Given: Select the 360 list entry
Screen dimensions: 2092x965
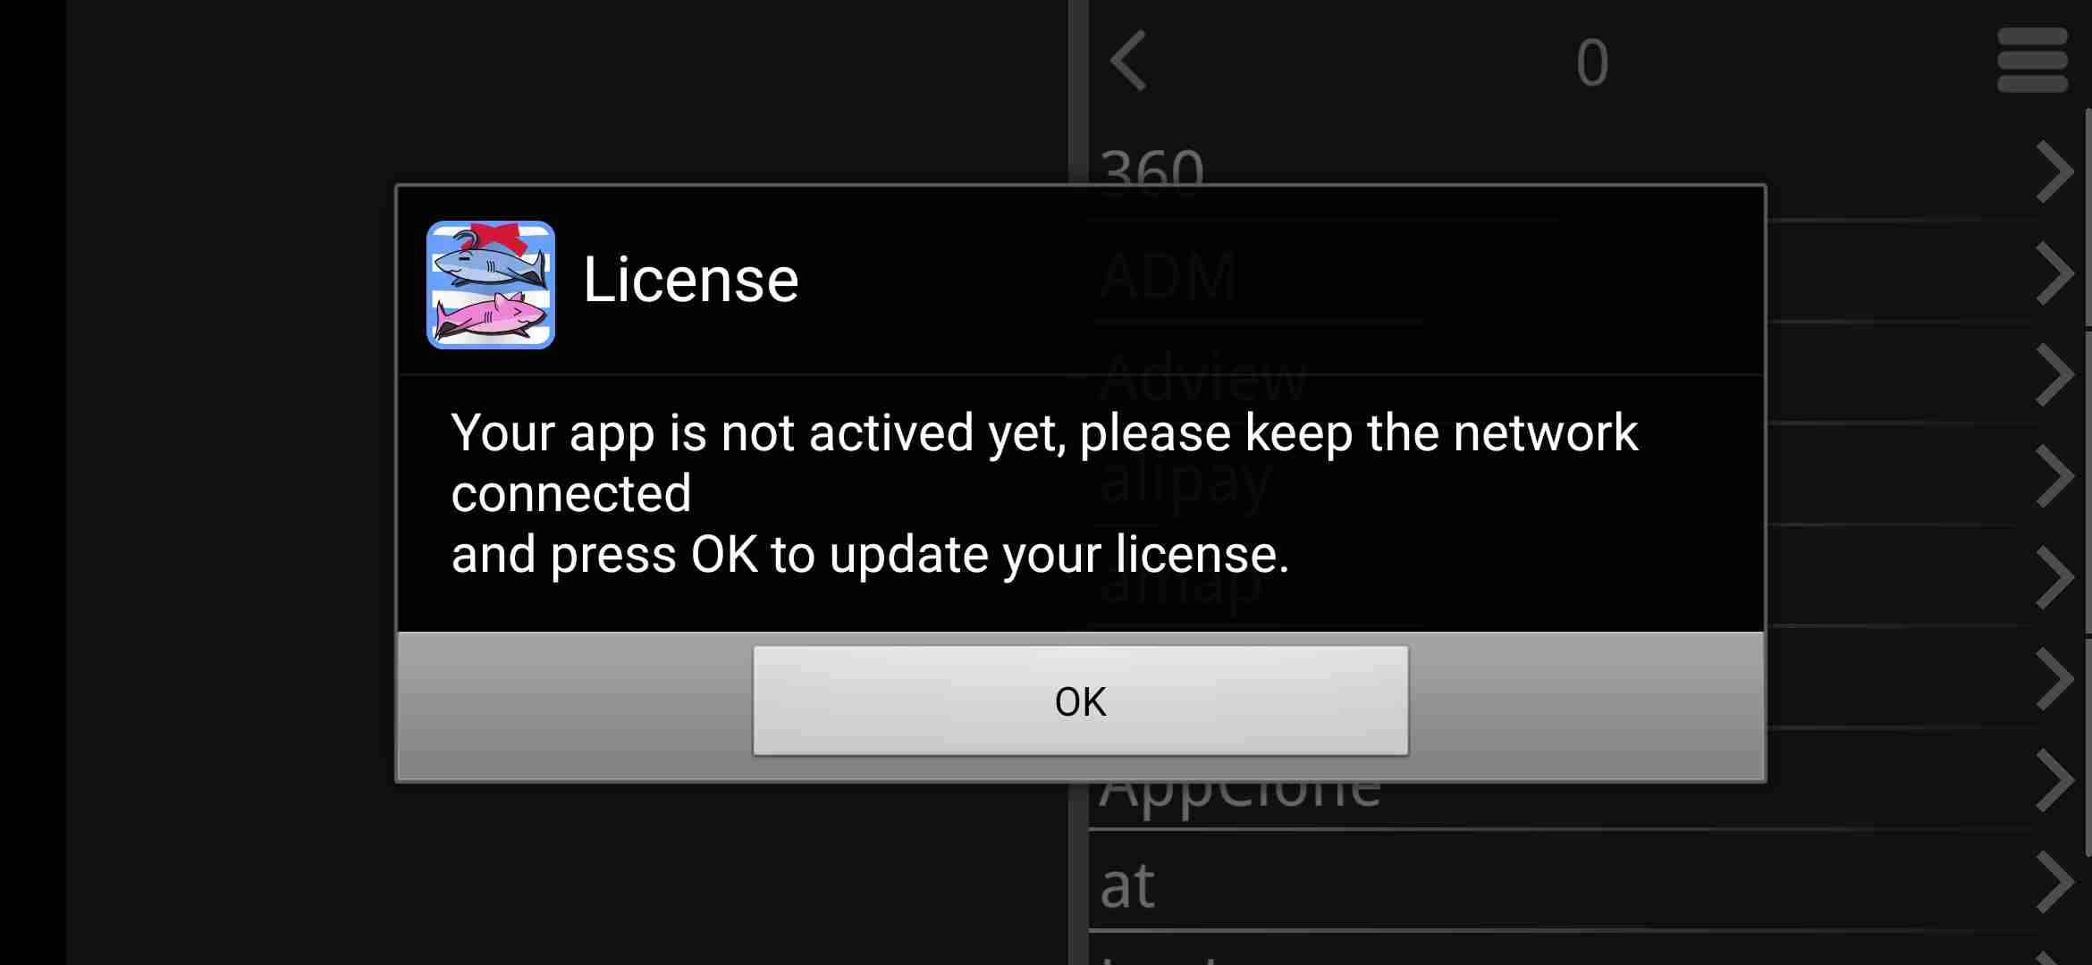Looking at the screenshot, I should coord(1152,172).
